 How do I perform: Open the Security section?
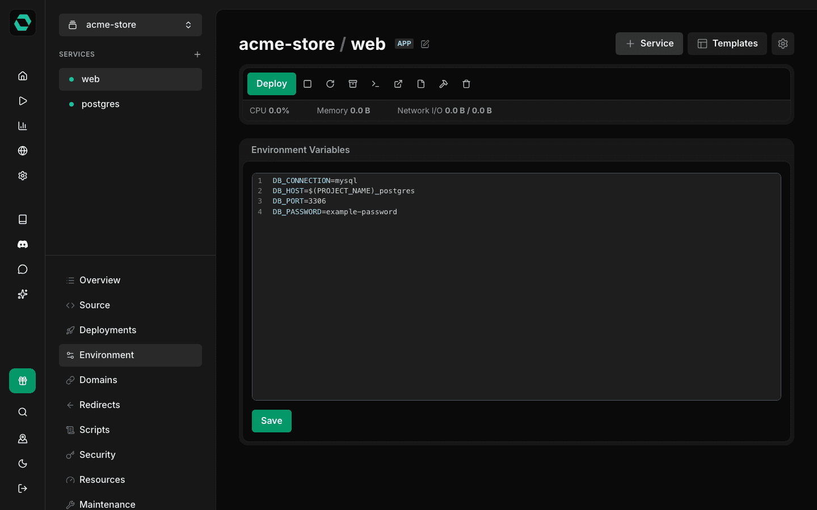tap(130, 455)
